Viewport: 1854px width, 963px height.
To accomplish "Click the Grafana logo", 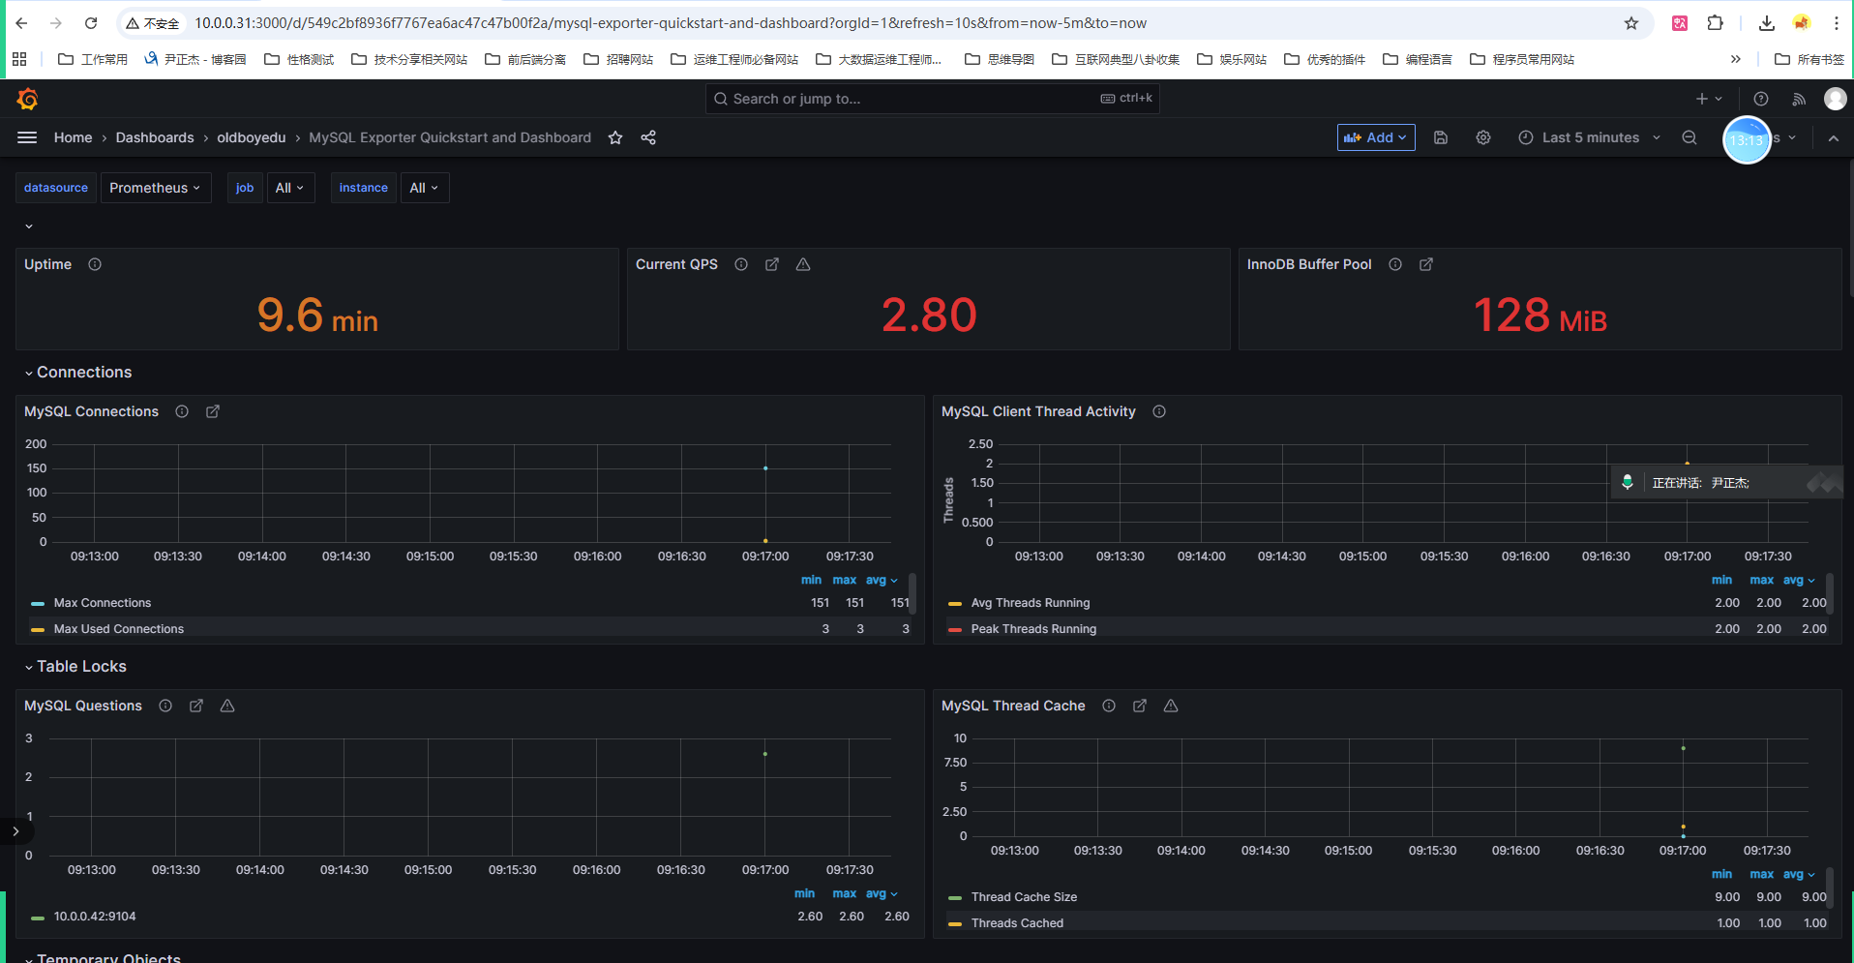I will click(x=27, y=99).
